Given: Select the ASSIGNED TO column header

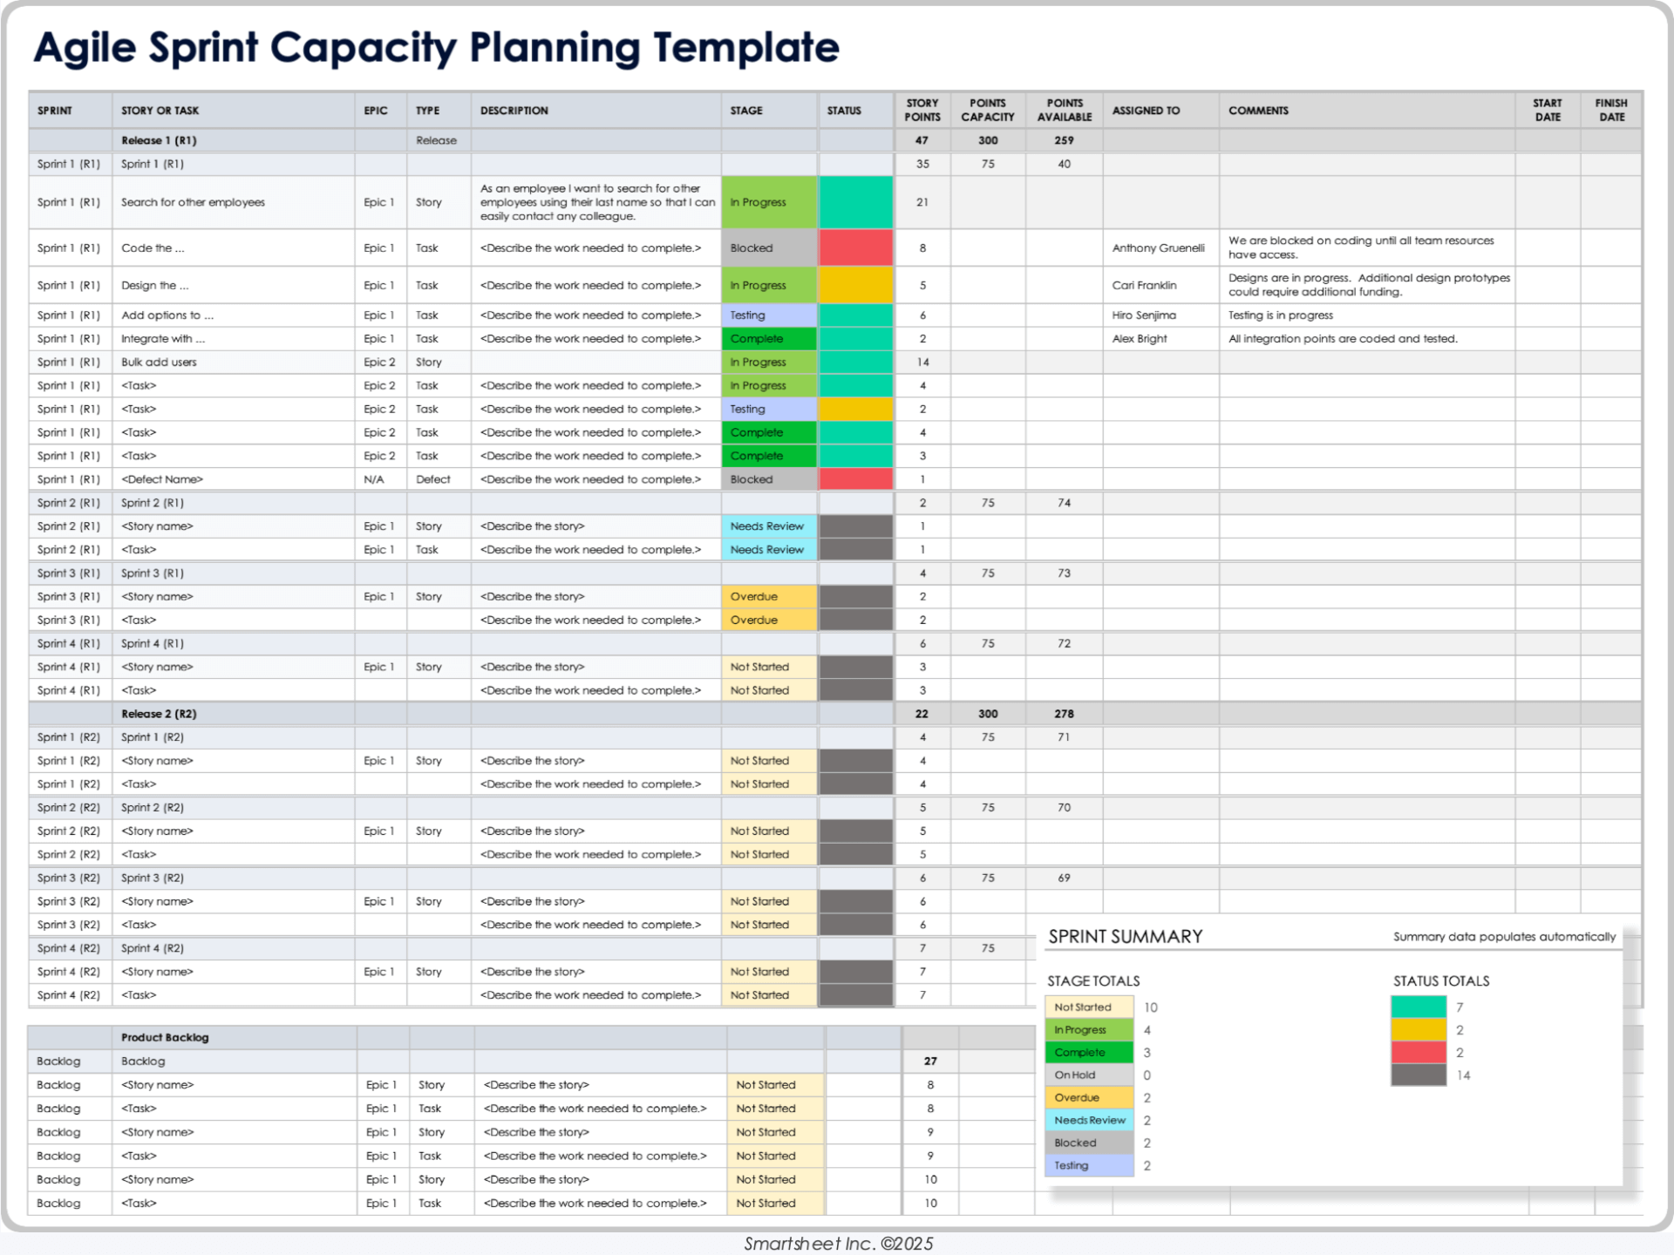Looking at the screenshot, I should click(1146, 111).
